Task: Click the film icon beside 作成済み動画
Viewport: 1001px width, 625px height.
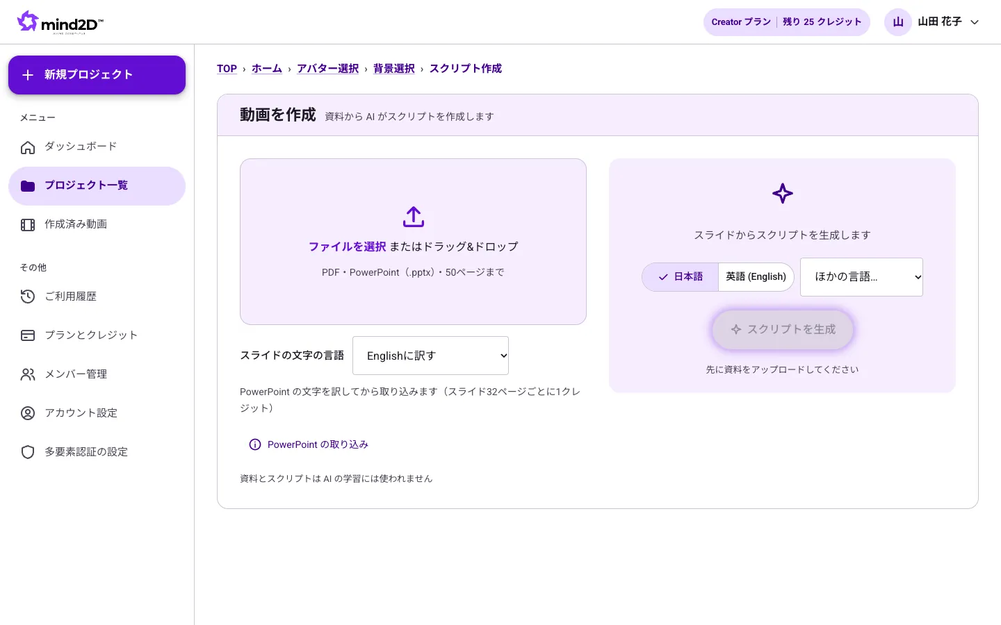Action: [28, 225]
